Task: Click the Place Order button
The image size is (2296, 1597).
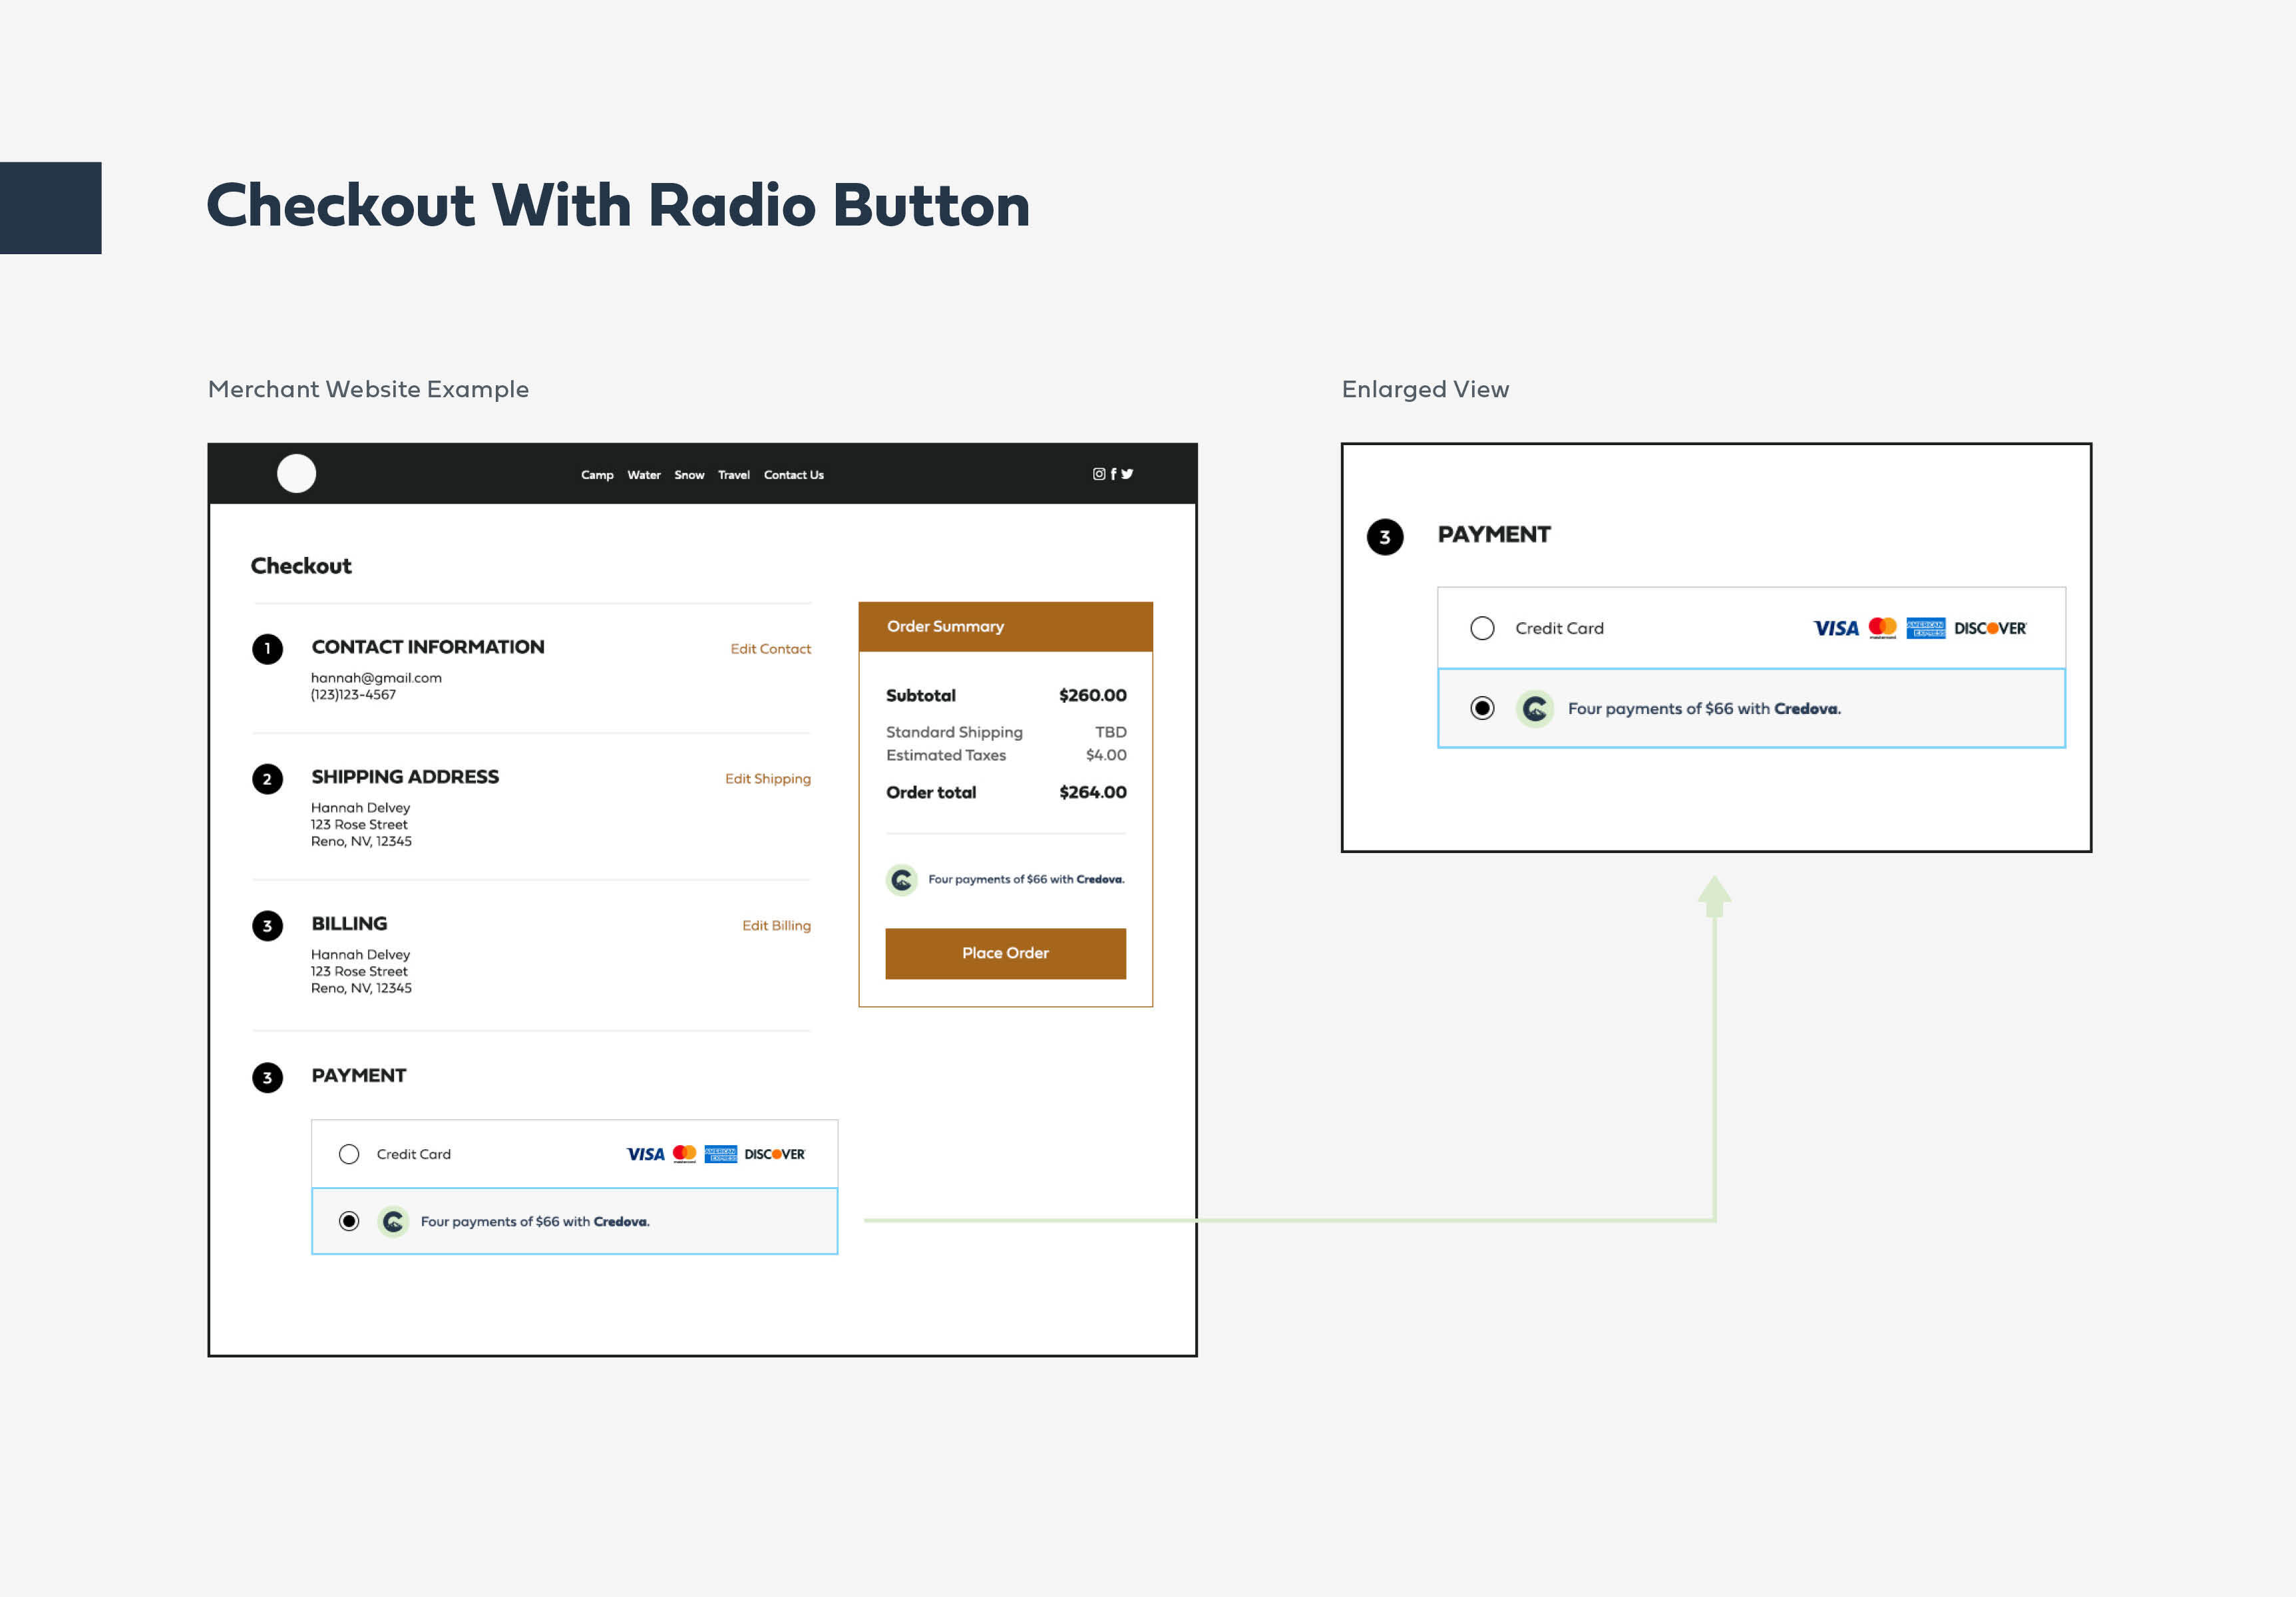Action: 1005,953
